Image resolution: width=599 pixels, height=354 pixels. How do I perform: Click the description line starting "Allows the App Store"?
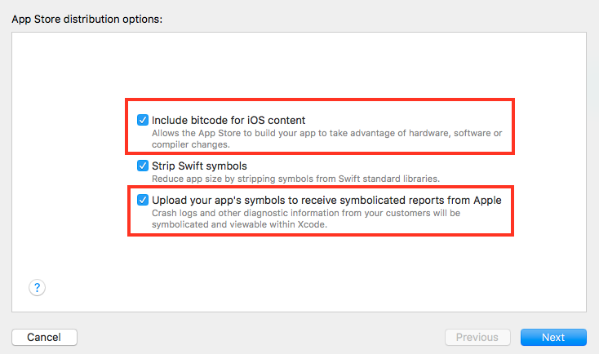point(327,133)
